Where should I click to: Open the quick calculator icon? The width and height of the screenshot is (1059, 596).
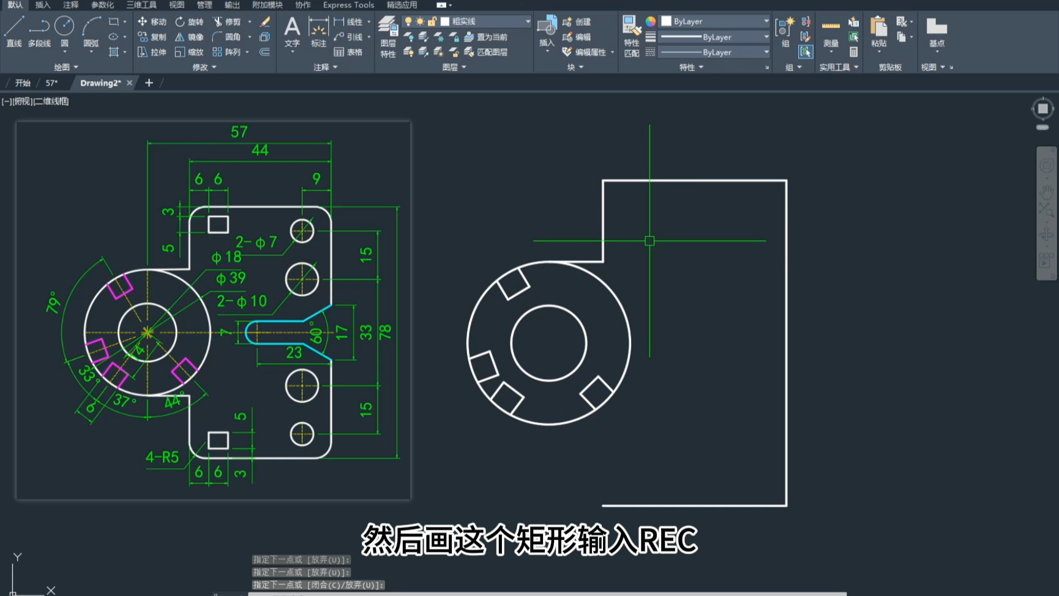tap(853, 52)
